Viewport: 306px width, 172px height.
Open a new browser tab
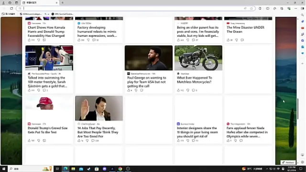(x=63, y=3)
